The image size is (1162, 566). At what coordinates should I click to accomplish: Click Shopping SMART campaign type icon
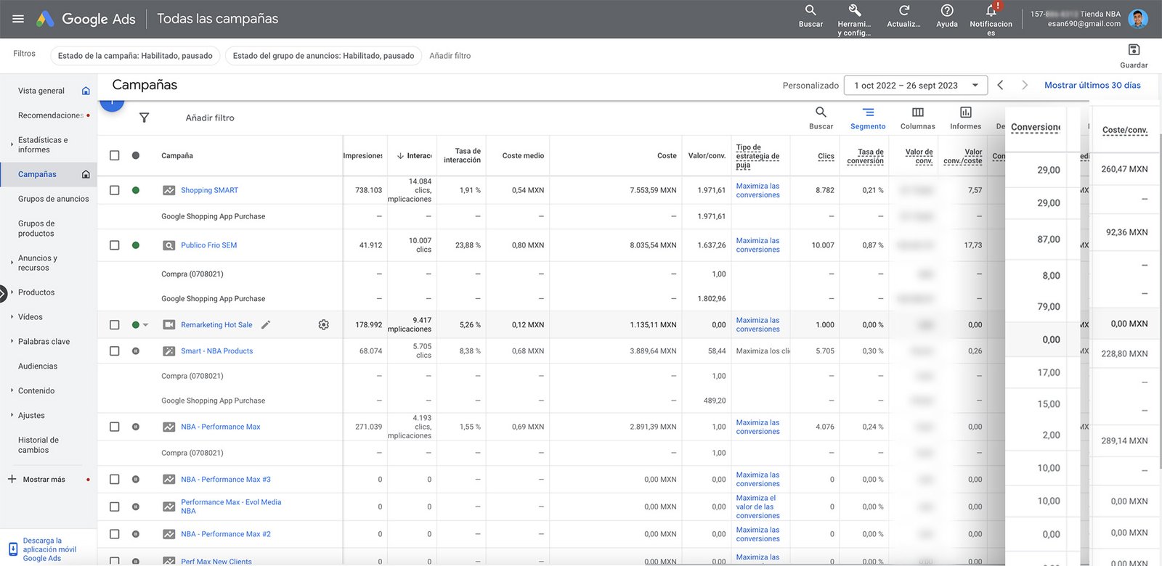(x=168, y=190)
